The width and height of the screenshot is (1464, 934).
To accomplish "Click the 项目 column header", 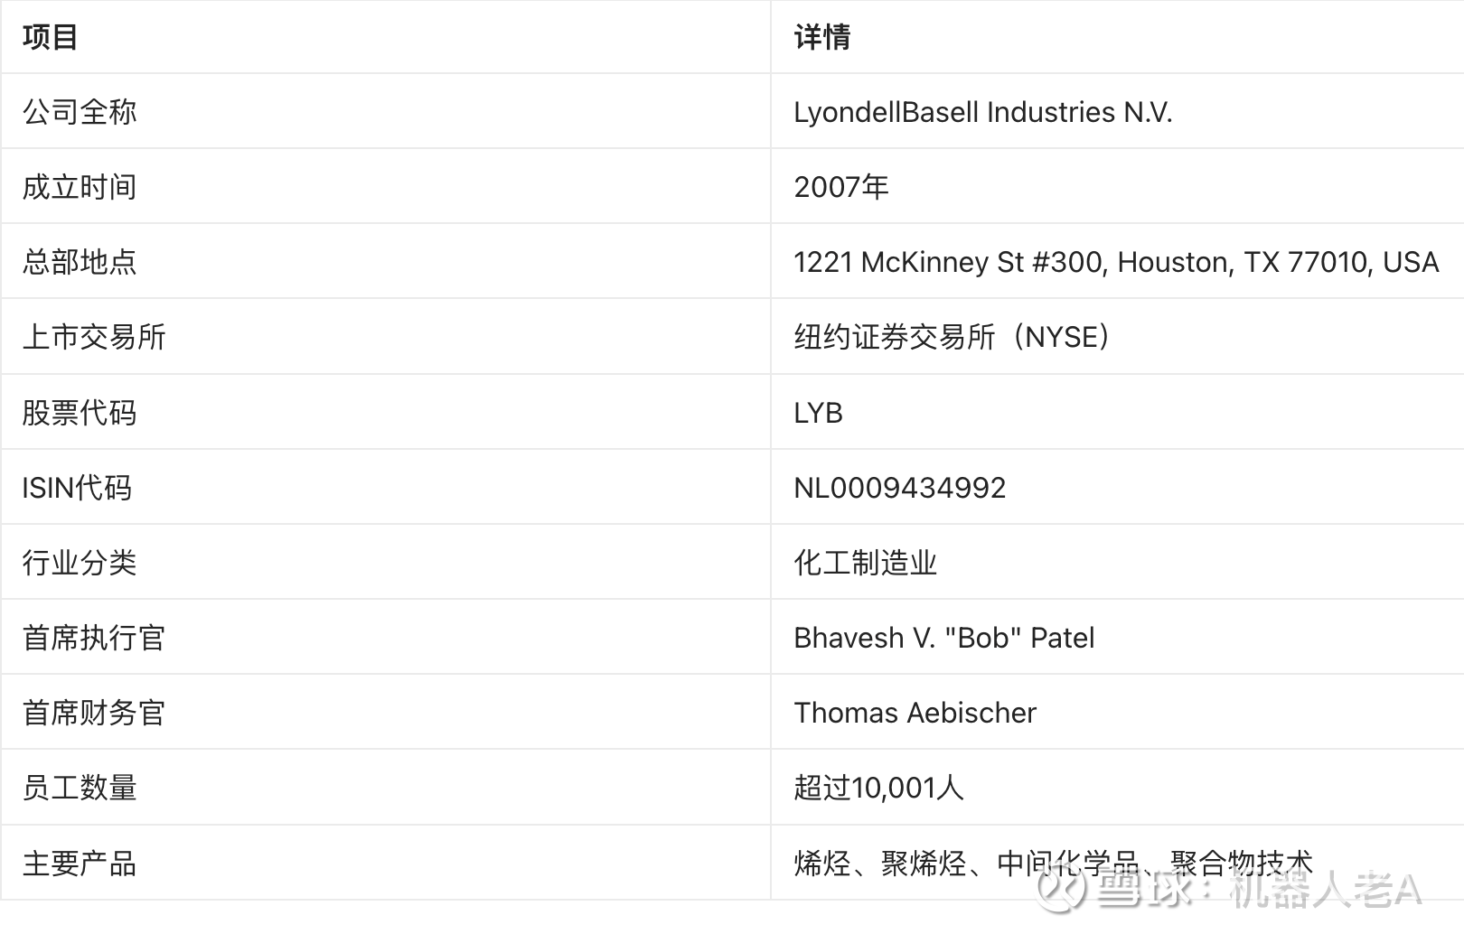I will (x=51, y=37).
